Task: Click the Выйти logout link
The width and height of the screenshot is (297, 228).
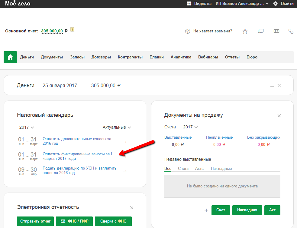Action: [x=287, y=4]
